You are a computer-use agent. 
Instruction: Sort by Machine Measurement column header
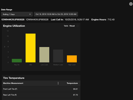pyautogui.click(x=13, y=83)
